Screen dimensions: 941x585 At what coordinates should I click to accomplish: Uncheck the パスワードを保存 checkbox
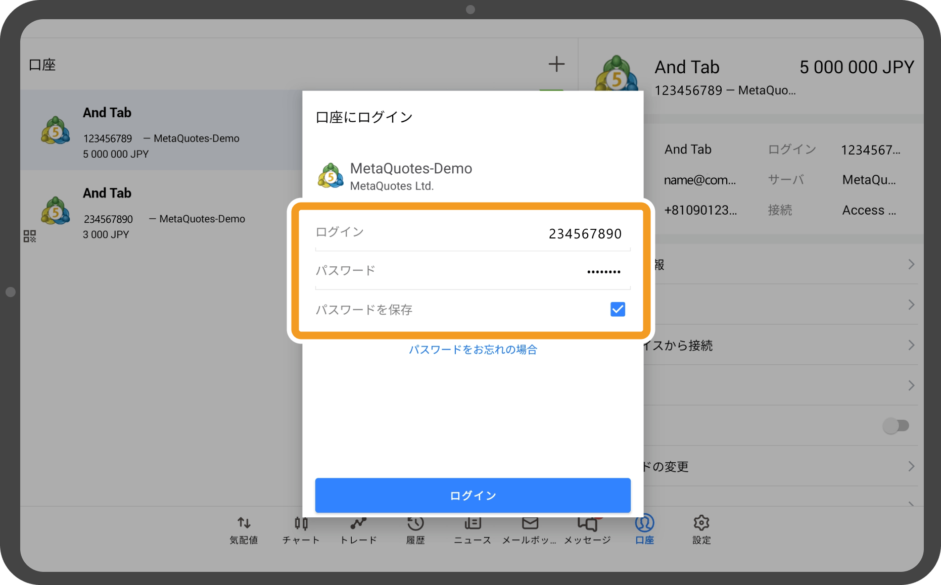point(617,309)
